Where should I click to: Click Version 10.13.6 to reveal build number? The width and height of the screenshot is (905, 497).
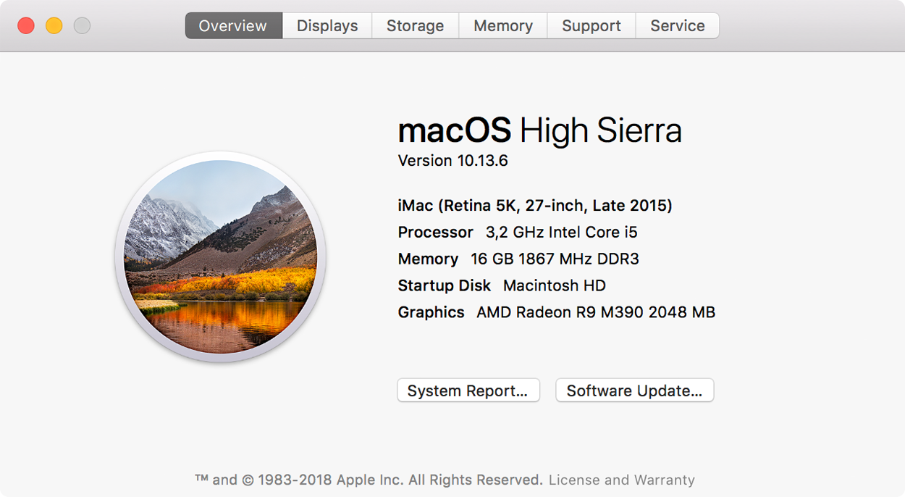click(453, 161)
